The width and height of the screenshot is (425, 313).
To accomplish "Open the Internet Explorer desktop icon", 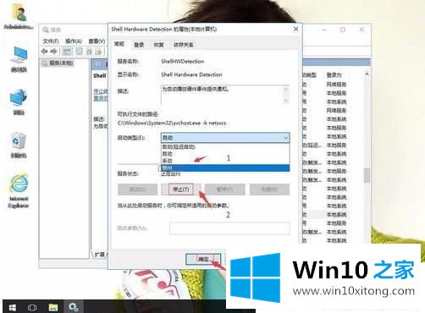I will pyautogui.click(x=19, y=191).
